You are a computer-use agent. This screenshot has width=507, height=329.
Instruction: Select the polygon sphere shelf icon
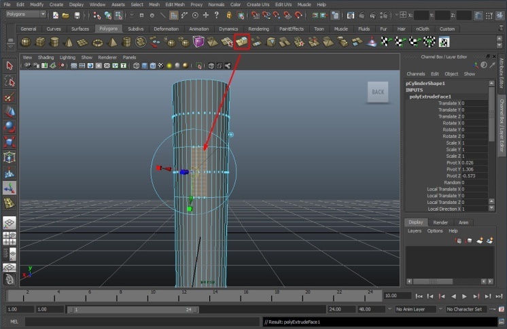(25, 42)
